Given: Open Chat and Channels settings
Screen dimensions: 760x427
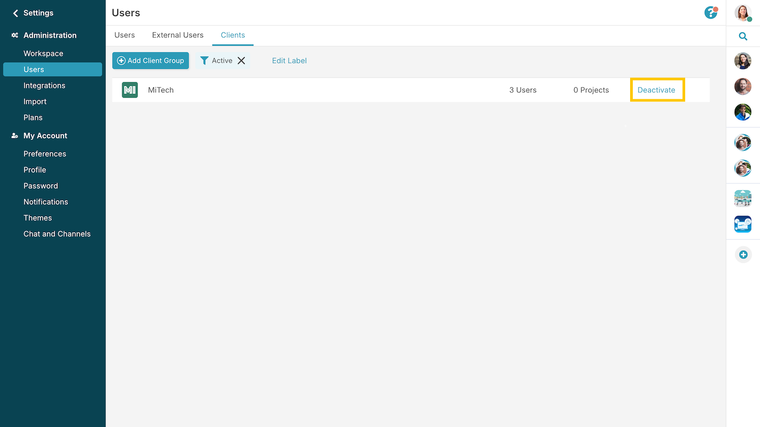Looking at the screenshot, I should pos(57,234).
